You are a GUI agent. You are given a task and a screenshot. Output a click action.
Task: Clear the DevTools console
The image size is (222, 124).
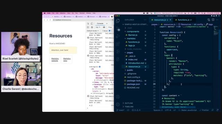click(x=92, y=27)
